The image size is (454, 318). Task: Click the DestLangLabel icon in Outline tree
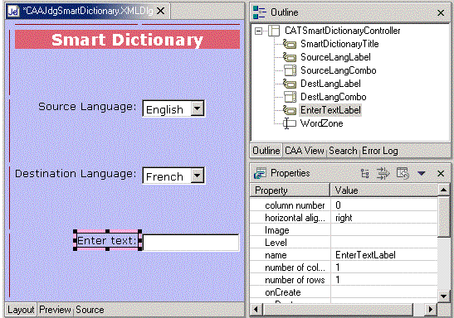(290, 84)
